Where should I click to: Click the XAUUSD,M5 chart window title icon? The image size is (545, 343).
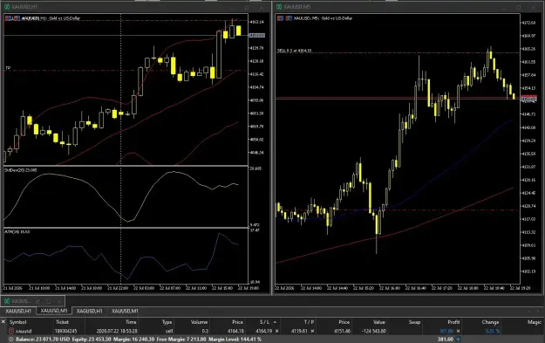pyautogui.click(x=279, y=7)
